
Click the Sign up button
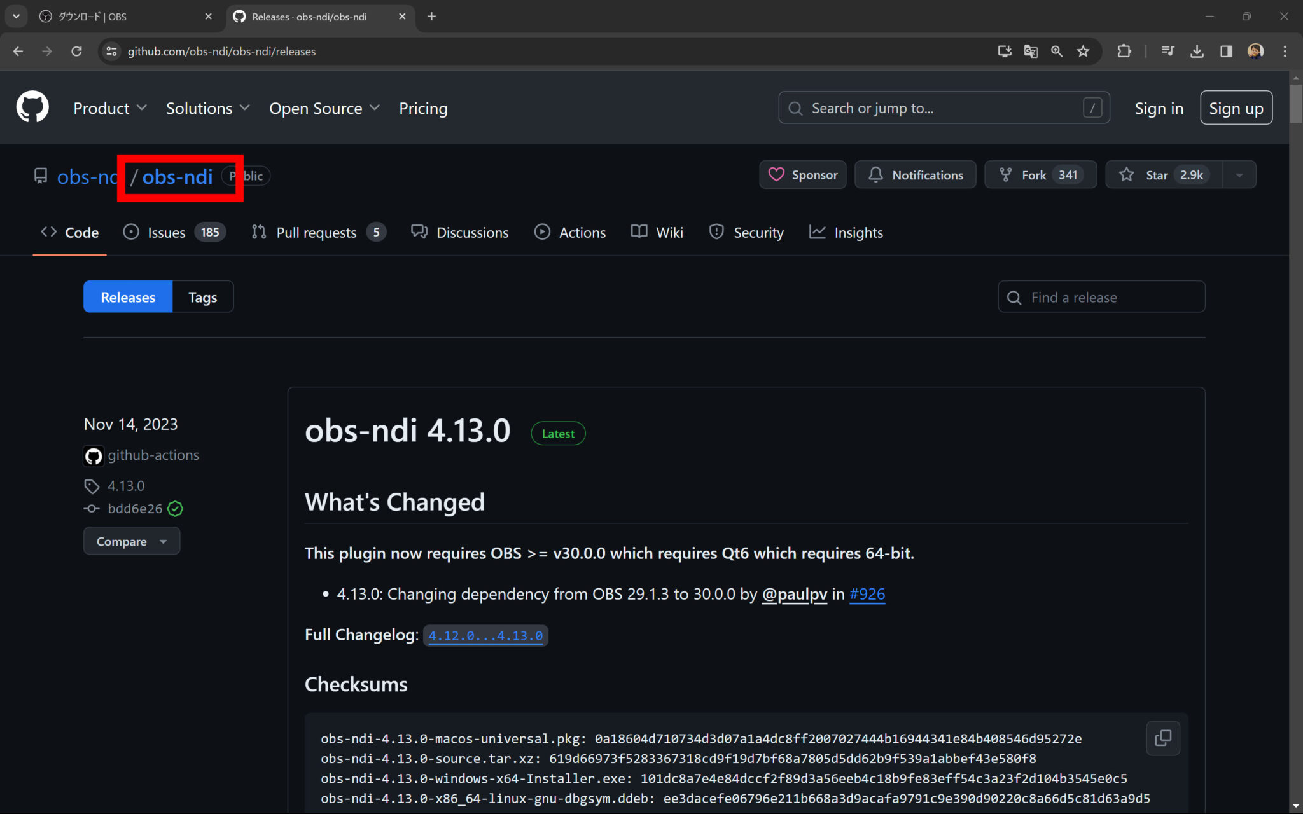pos(1236,107)
